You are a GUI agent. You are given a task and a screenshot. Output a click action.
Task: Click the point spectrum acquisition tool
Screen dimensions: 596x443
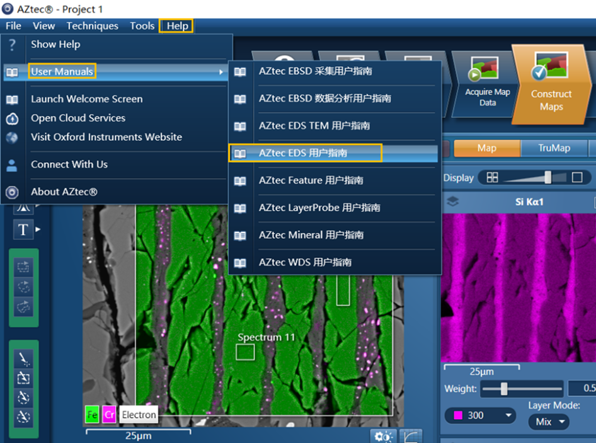23,359
